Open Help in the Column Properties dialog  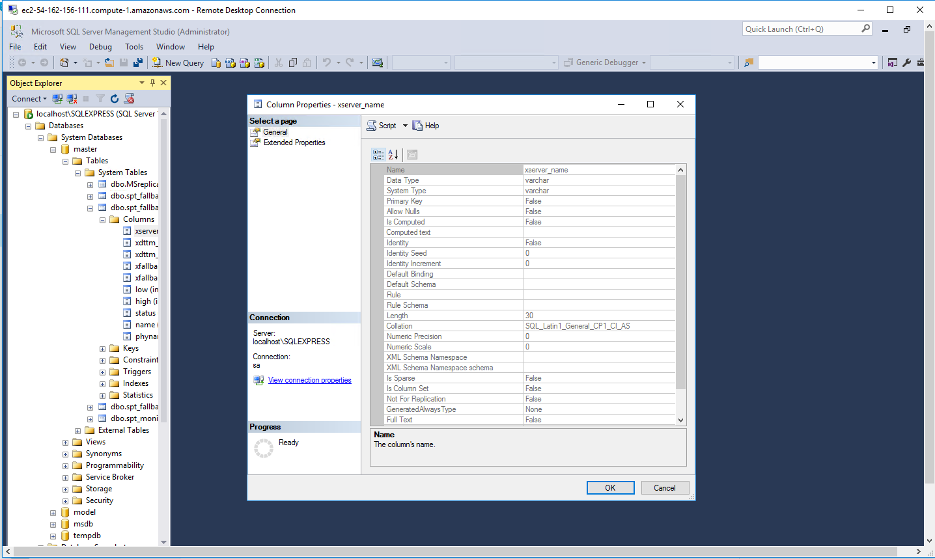(x=426, y=126)
